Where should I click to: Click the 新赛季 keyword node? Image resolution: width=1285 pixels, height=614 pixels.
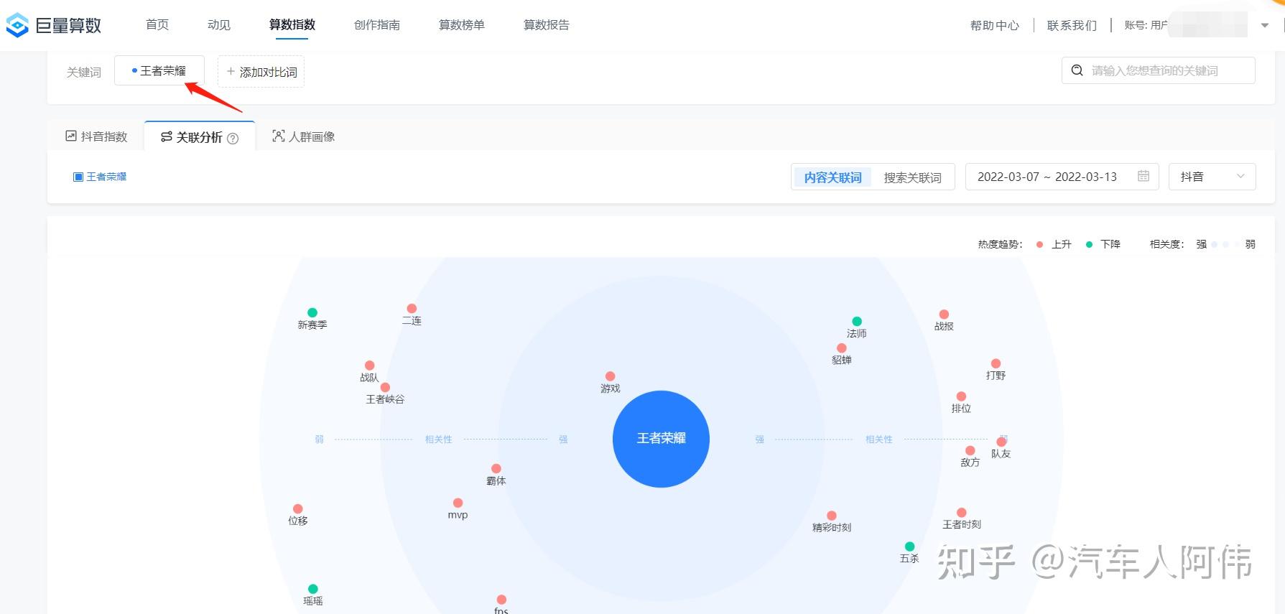(312, 312)
